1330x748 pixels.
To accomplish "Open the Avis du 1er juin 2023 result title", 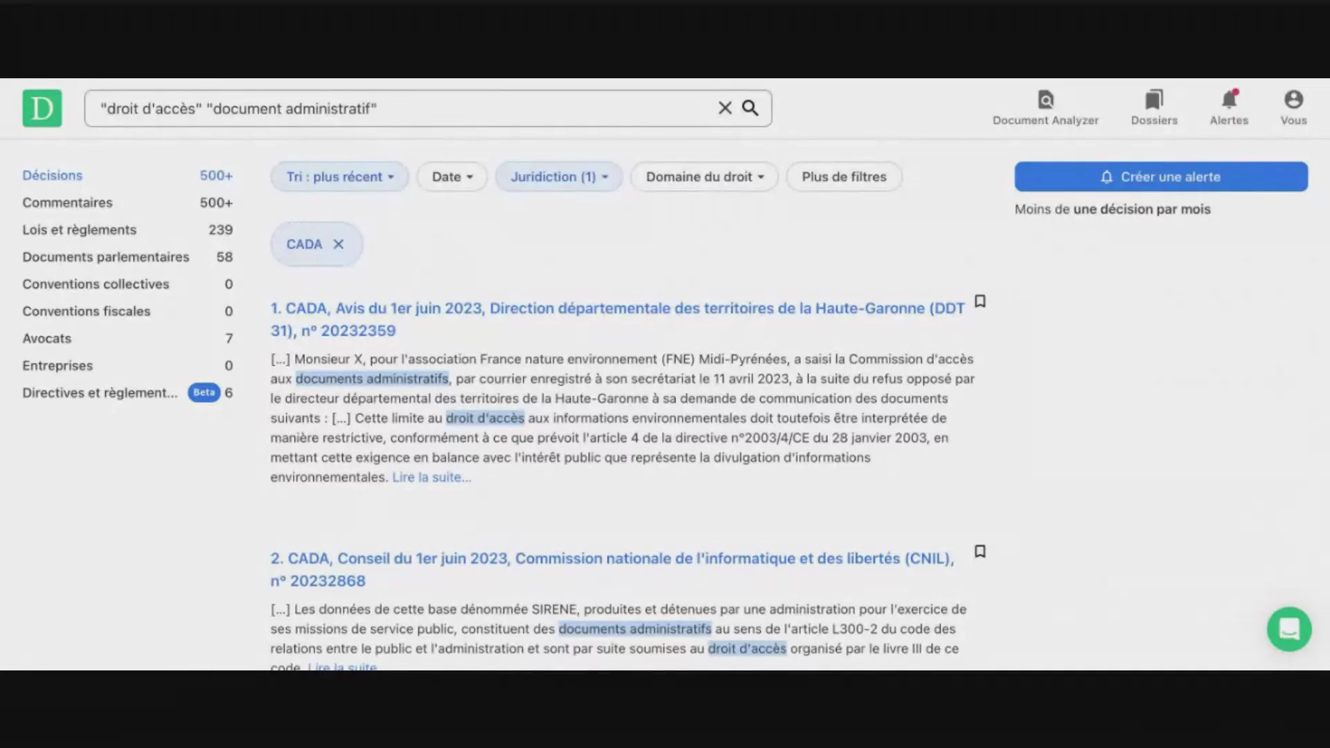I will [617, 319].
